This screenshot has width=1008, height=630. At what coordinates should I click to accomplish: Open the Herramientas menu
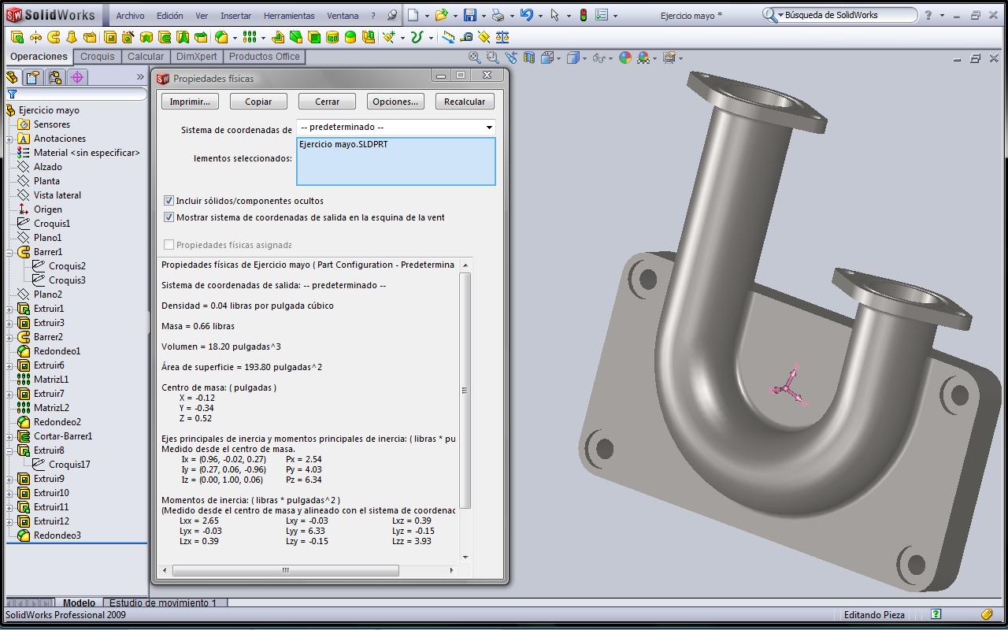[289, 16]
